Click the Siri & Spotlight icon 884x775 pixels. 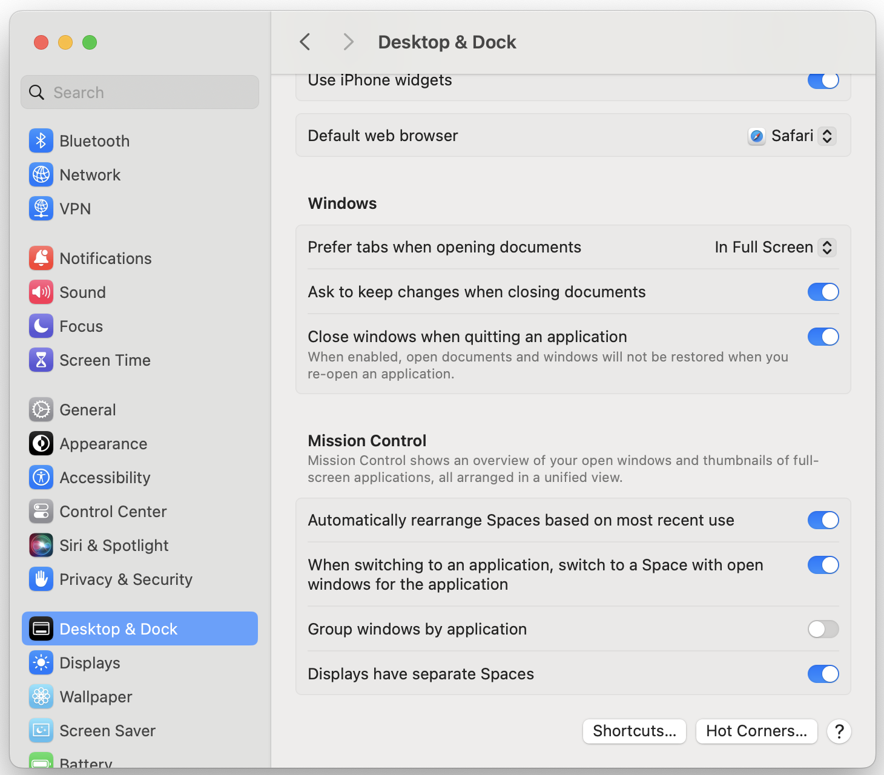pyautogui.click(x=41, y=546)
